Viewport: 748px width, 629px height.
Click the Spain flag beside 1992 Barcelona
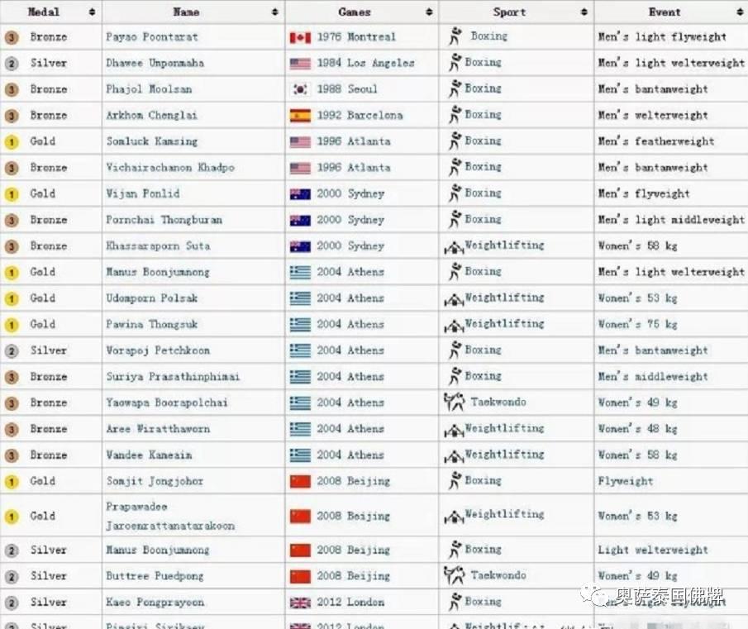click(x=300, y=116)
